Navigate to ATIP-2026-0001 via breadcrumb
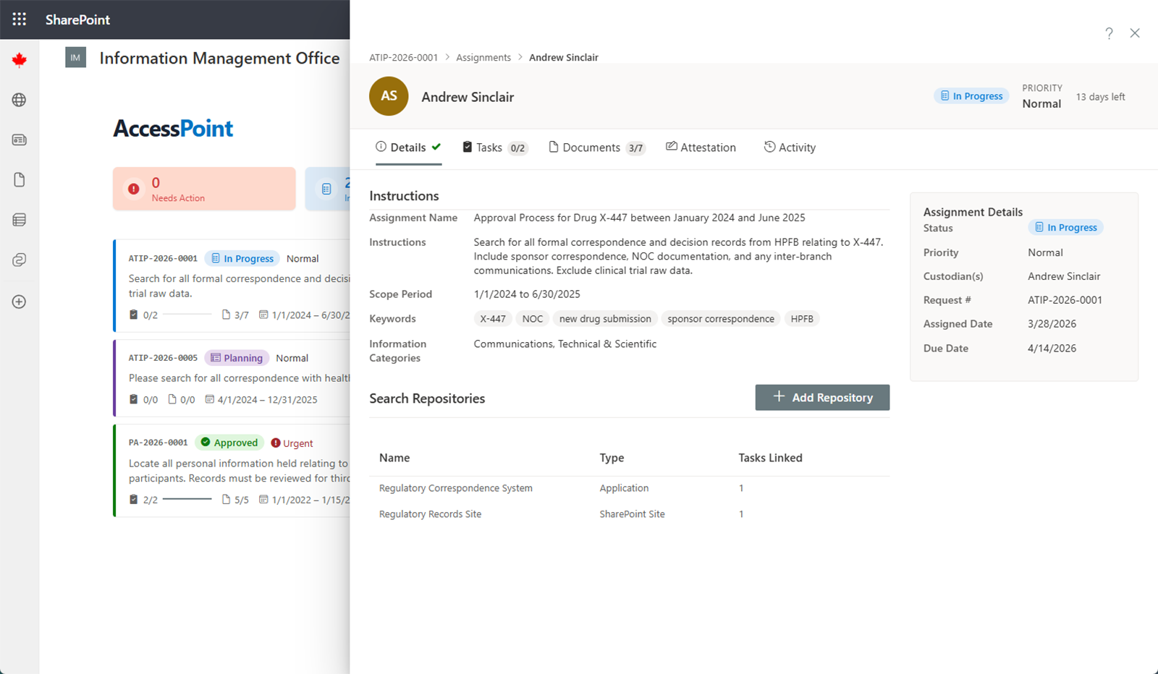 point(403,57)
